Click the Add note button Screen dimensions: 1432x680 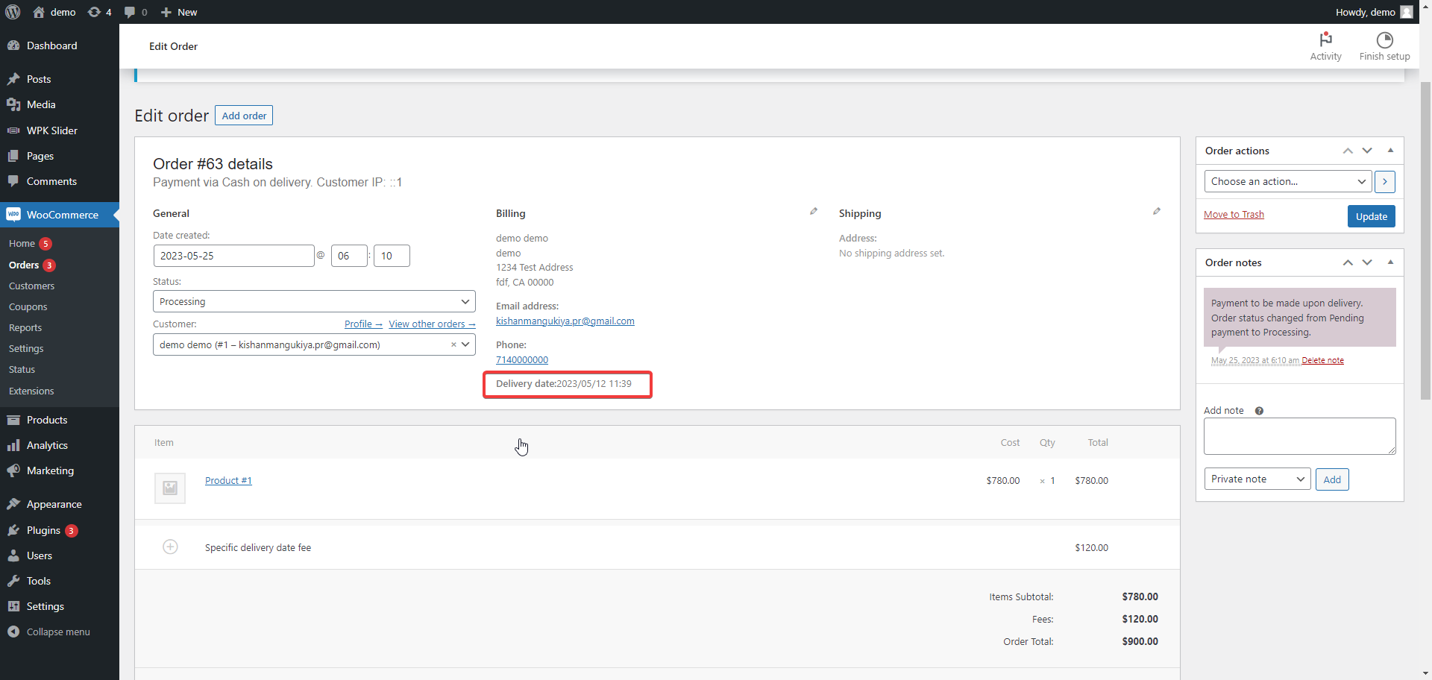pyautogui.click(x=1332, y=479)
